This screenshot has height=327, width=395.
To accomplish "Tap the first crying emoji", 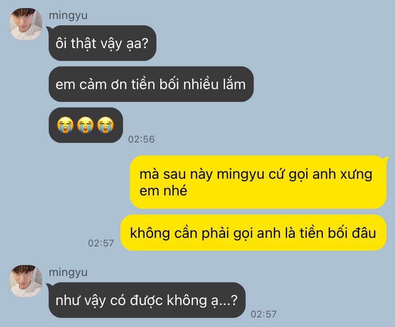I will [x=65, y=125].
